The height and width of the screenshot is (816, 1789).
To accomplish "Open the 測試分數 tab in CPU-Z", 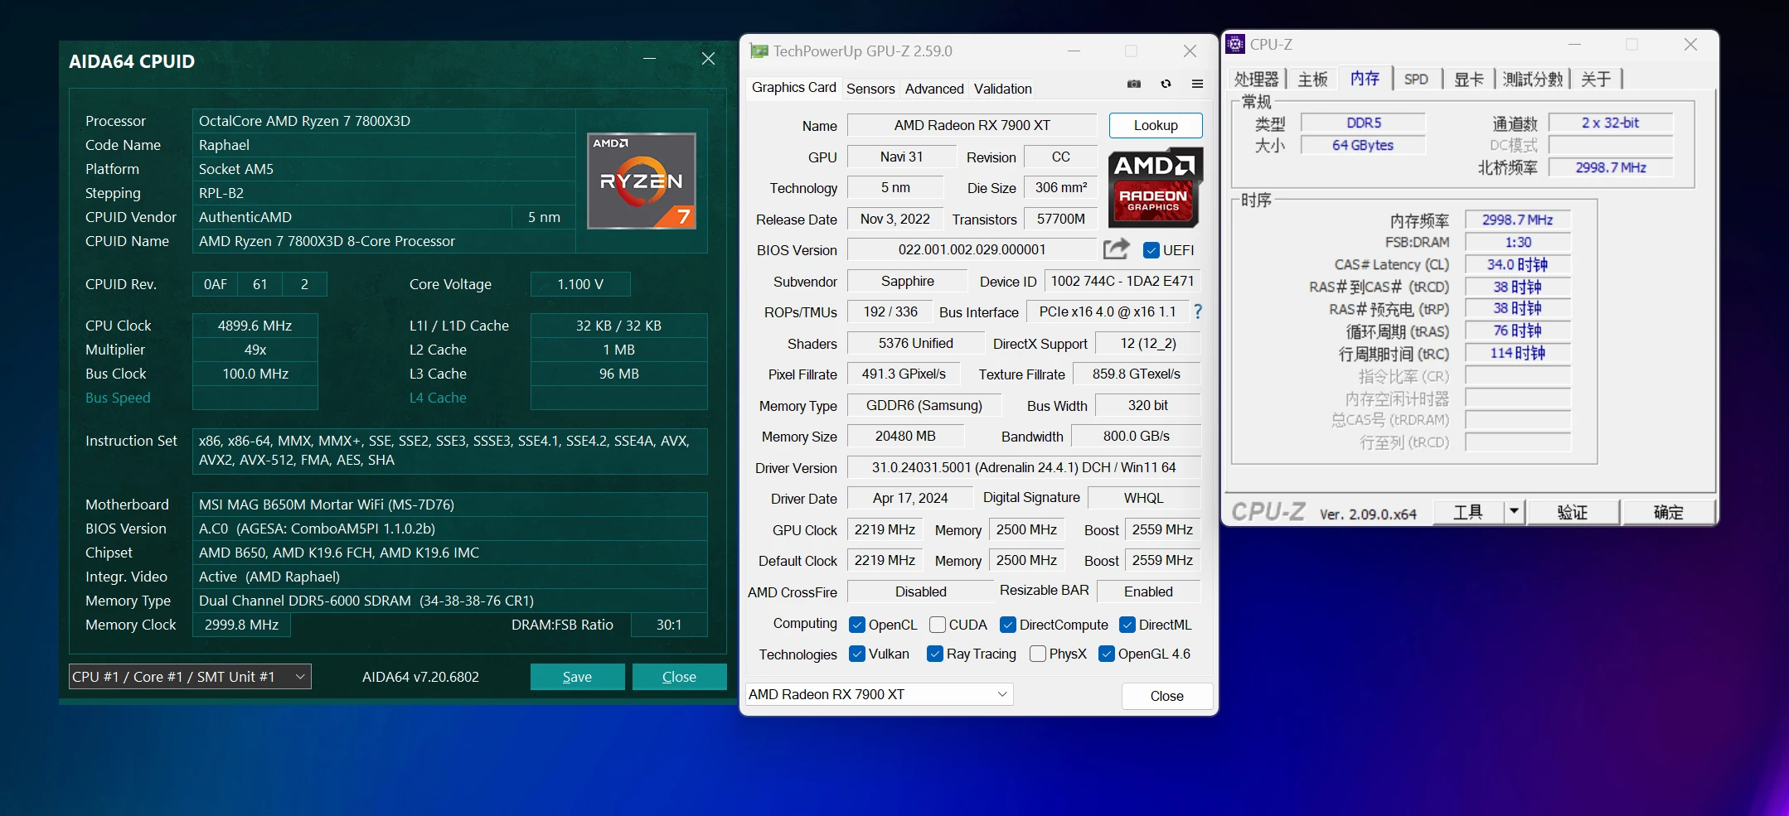I will click(1532, 79).
